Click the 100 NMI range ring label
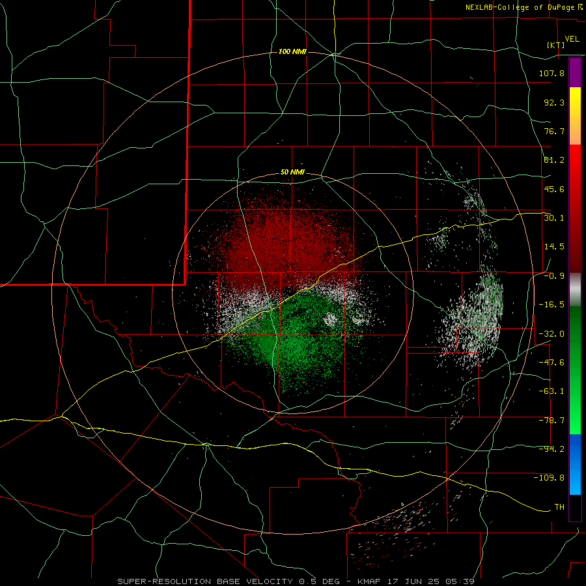 coord(292,51)
